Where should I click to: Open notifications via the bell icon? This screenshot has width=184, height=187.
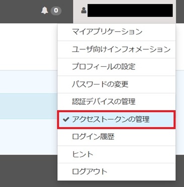pyautogui.click(x=44, y=11)
